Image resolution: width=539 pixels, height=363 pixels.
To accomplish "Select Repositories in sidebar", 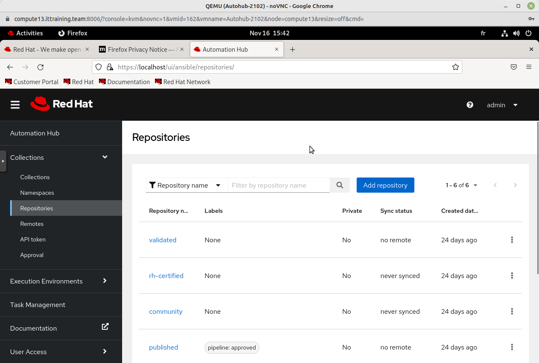I will (x=66, y=208).
